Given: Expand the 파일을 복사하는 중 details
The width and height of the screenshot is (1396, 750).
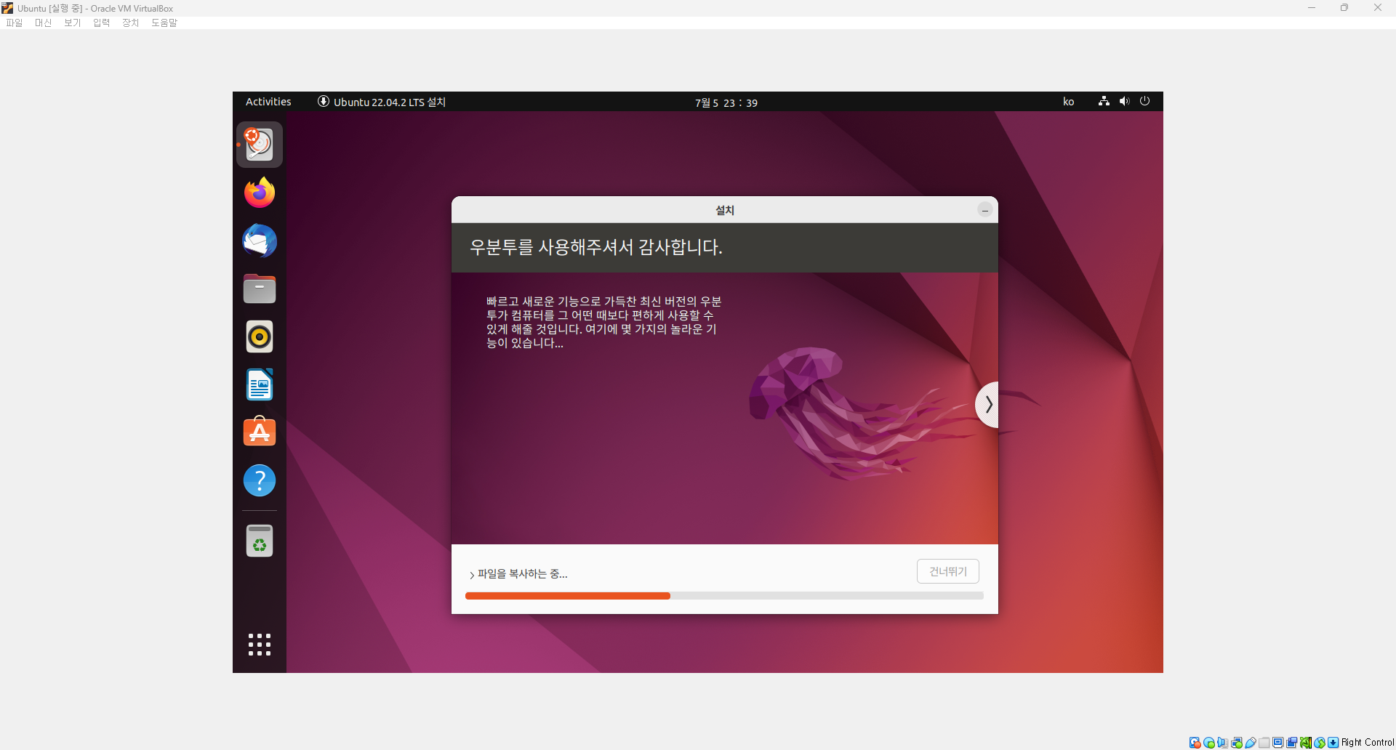Looking at the screenshot, I should [x=518, y=574].
